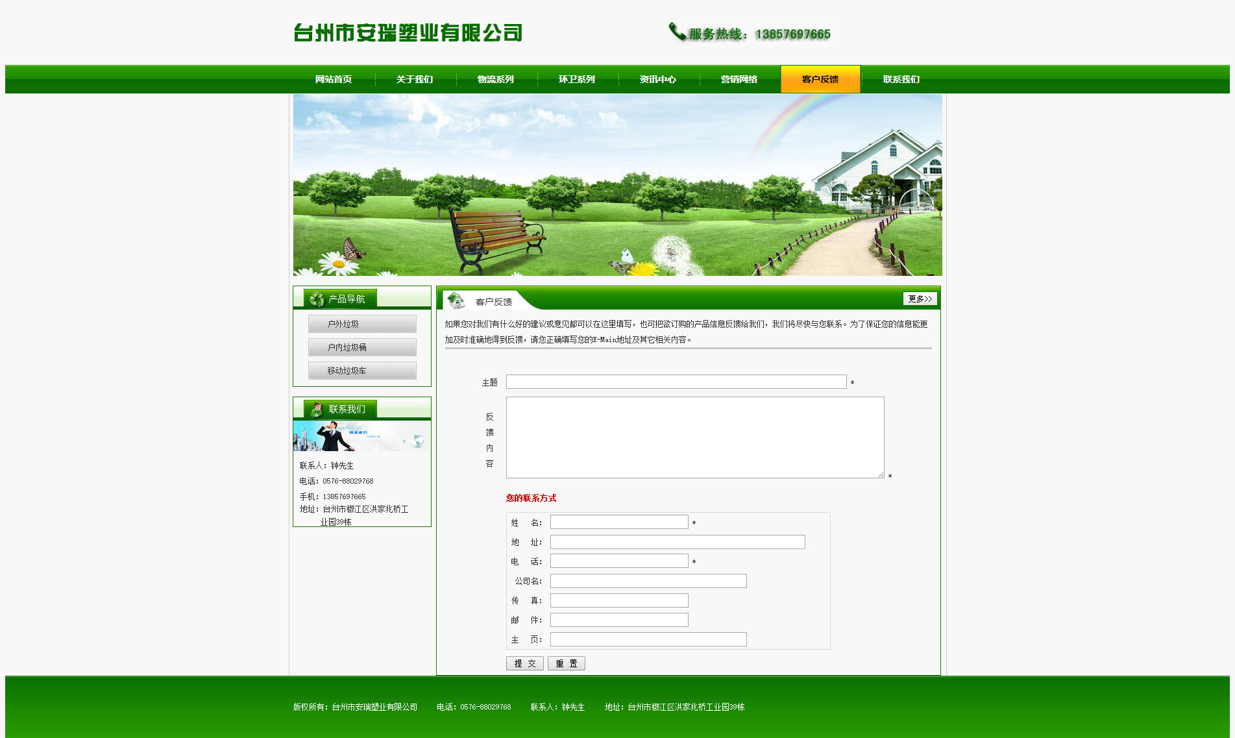Click into the 主题 subject field
The image size is (1235, 738).
click(676, 382)
